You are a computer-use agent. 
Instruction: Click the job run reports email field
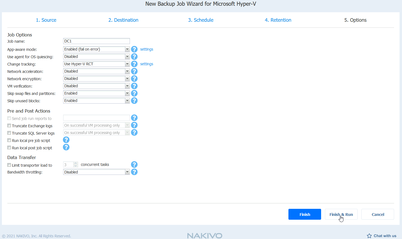[96, 118]
